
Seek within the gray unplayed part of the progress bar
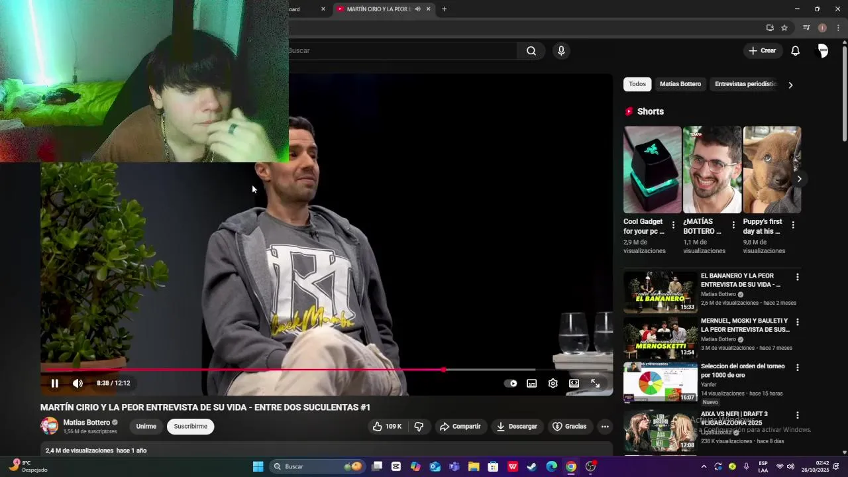pyautogui.click(x=490, y=370)
